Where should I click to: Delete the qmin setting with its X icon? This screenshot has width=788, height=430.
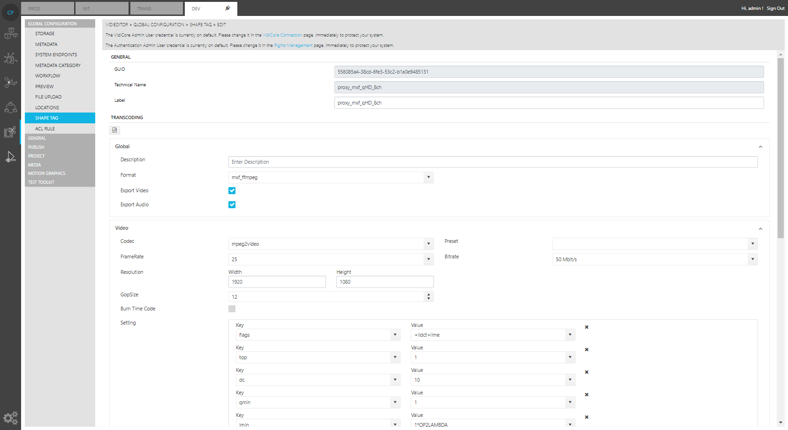(586, 395)
